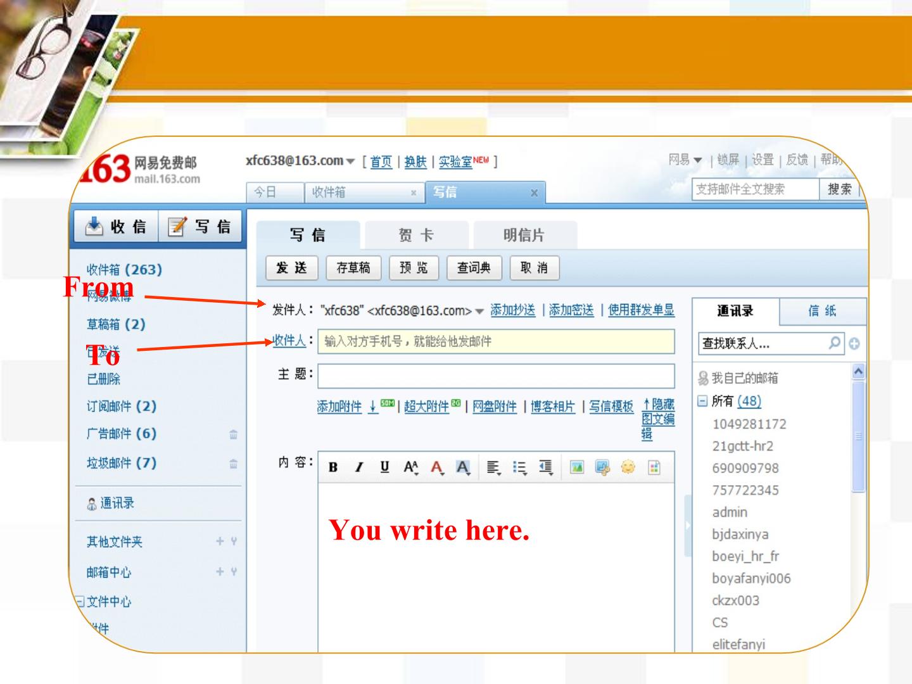
Task: Click the 发送 send button
Action: point(292,268)
